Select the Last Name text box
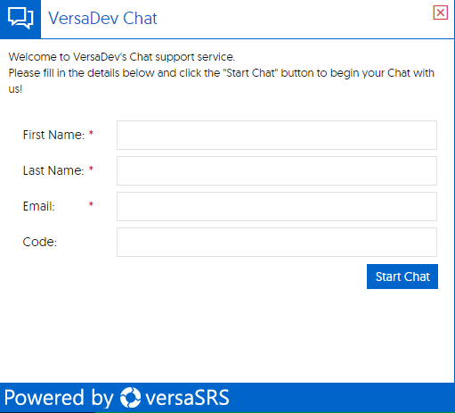 click(x=277, y=170)
